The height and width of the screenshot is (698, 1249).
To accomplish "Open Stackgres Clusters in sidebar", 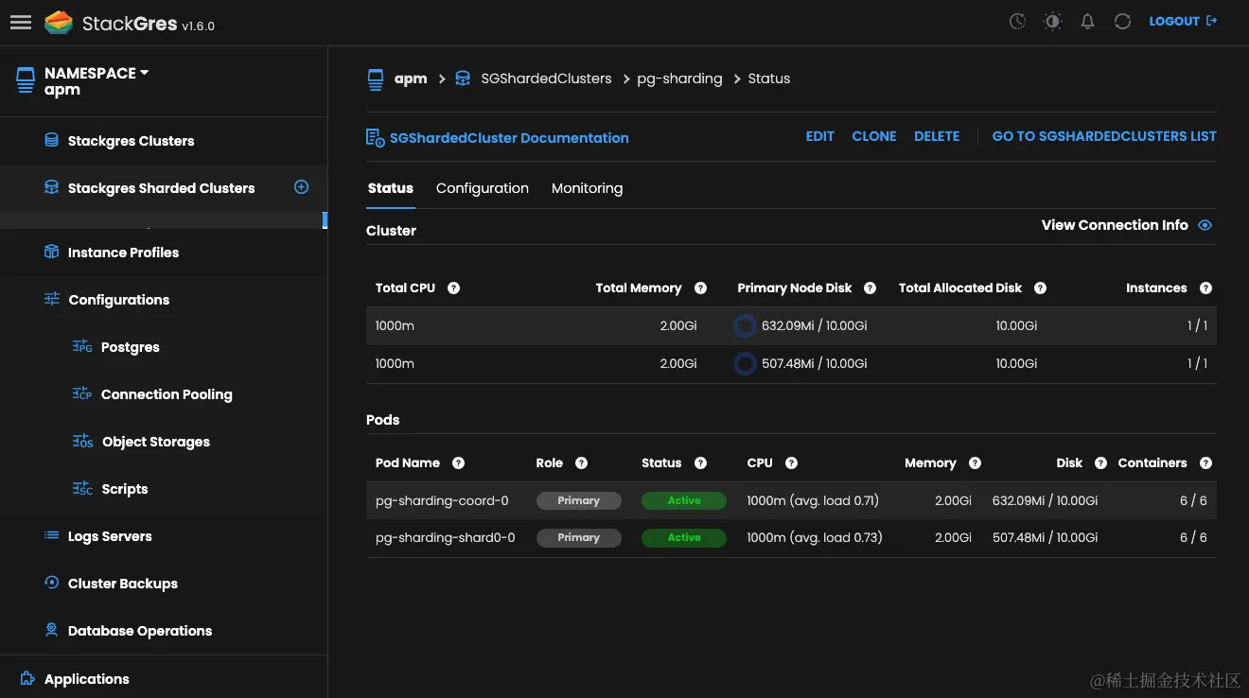I will click(131, 141).
